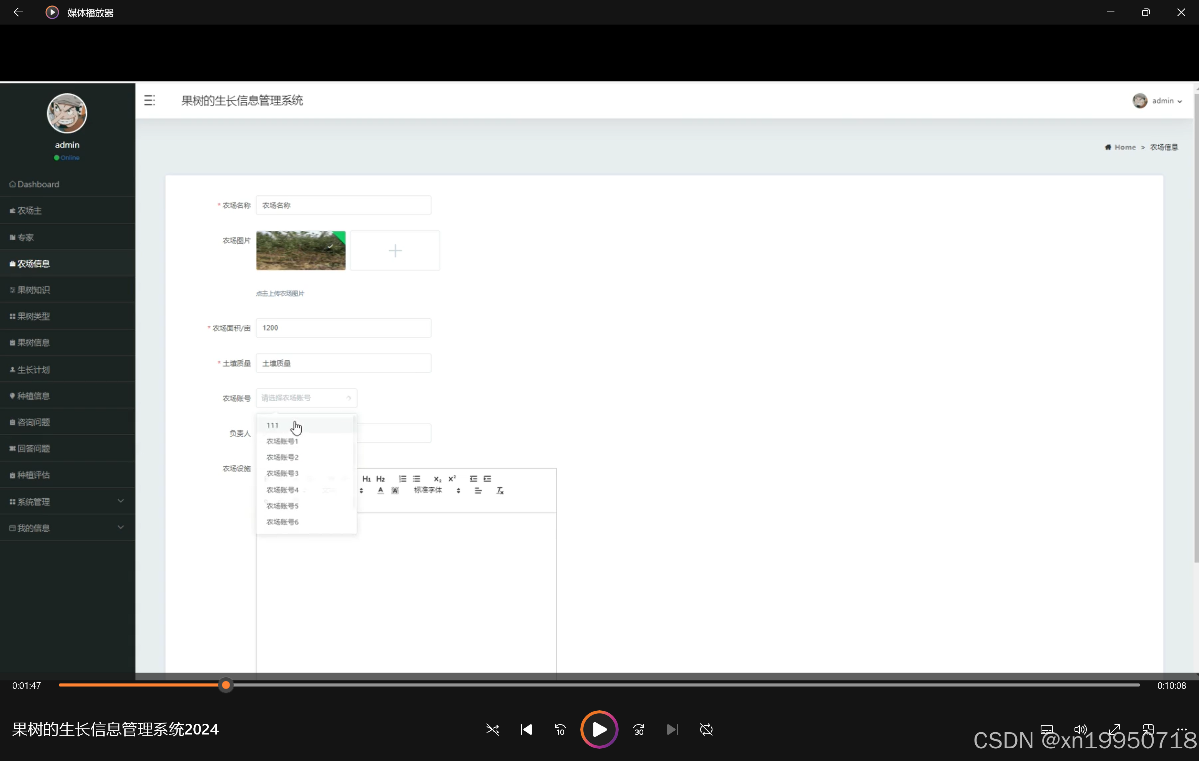This screenshot has width=1199, height=761.
Task: Open background highlight color picker
Action: [395, 490]
